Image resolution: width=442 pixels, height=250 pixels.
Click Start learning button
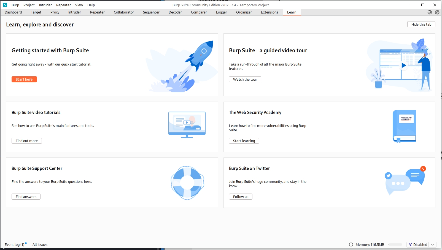244,141
